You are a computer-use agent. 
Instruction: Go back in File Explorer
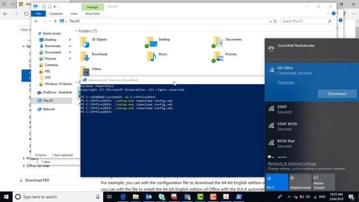tap(36, 21)
